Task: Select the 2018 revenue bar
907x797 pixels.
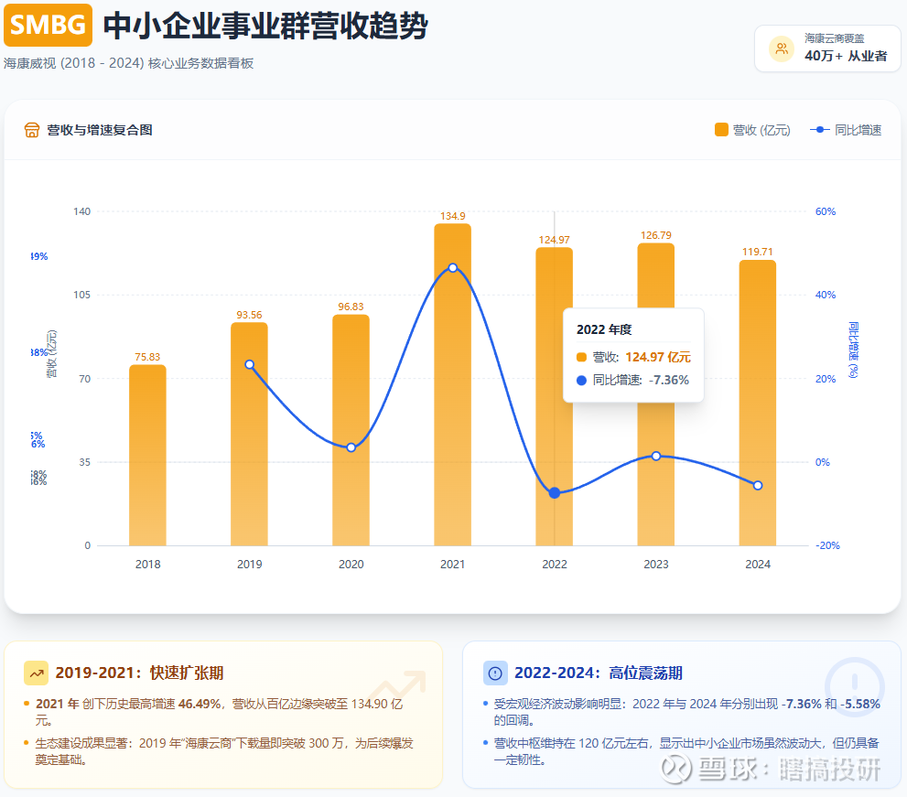Action: click(147, 455)
